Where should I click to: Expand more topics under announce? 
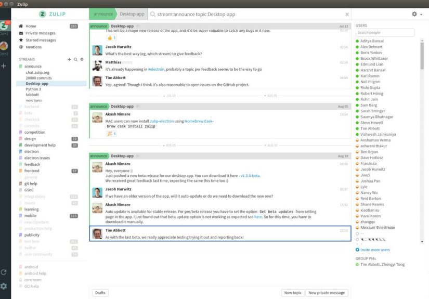point(34,100)
